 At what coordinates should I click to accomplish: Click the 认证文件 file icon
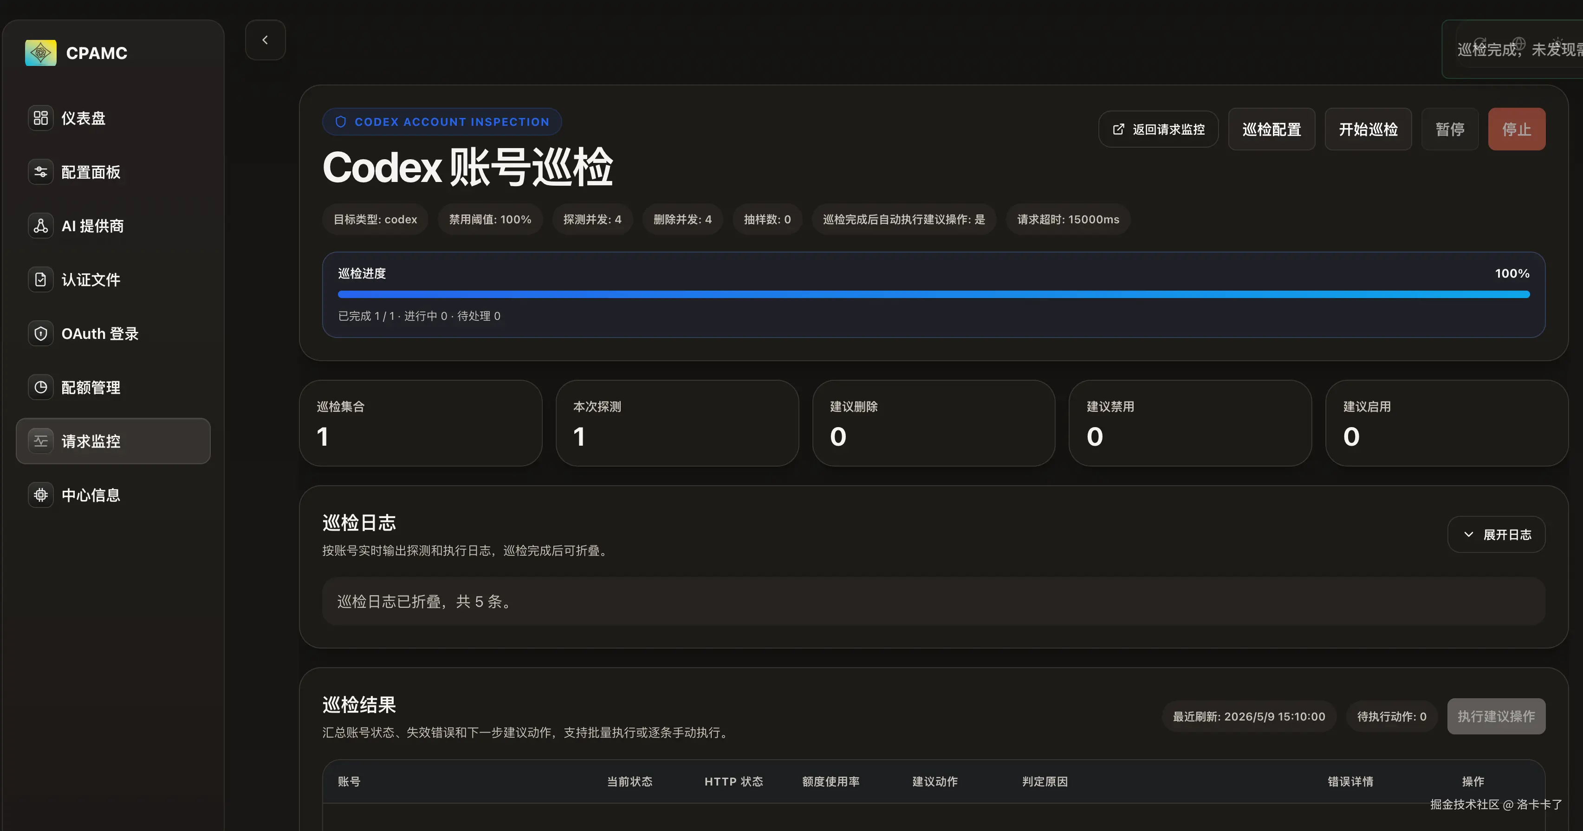click(40, 279)
